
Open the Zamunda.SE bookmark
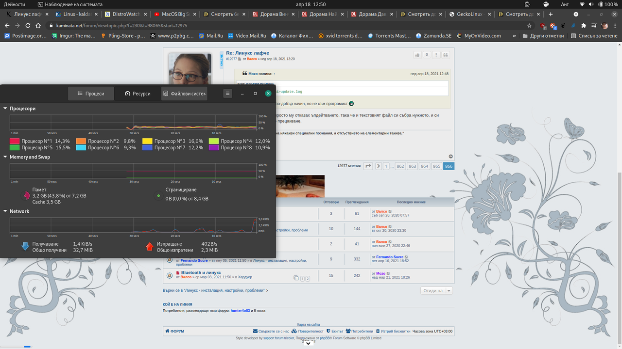433,35
